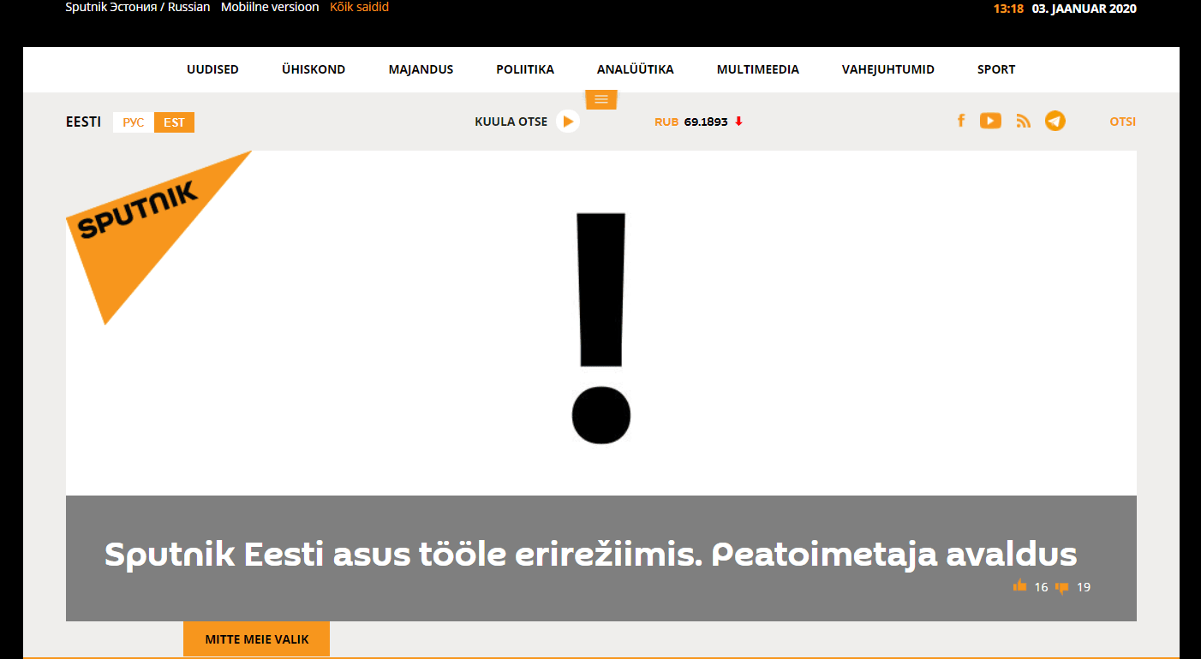Open the YouTube channel icon
The width and height of the screenshot is (1201, 659).
coord(990,121)
